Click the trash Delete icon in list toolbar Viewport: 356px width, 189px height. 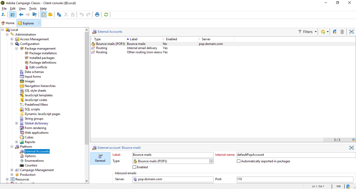[x=342, y=32]
